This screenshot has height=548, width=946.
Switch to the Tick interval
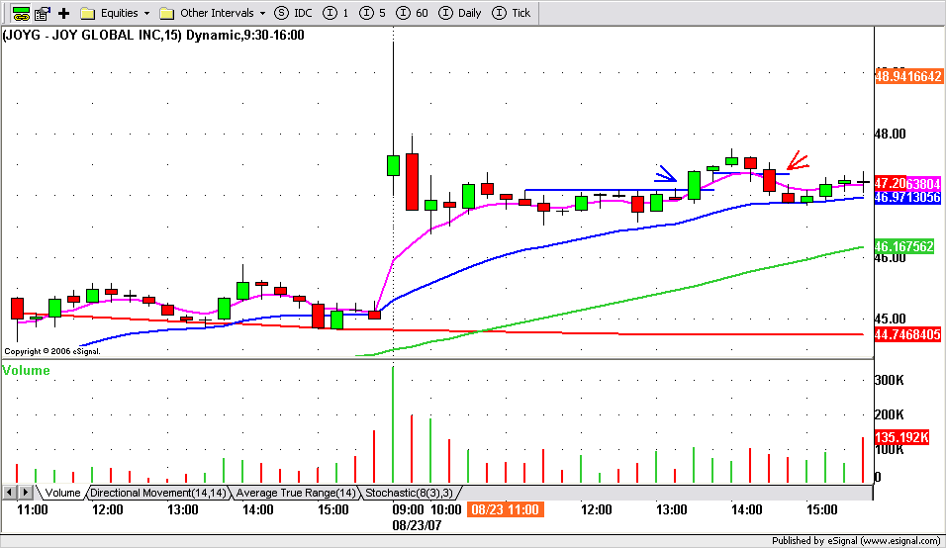point(511,13)
